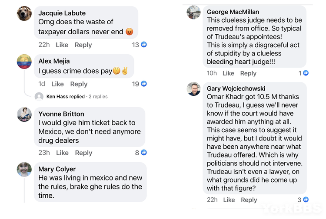This screenshot has width=326, height=219.
Task: Open Gary Wojciechowski's profile name link
Action: tap(236, 88)
